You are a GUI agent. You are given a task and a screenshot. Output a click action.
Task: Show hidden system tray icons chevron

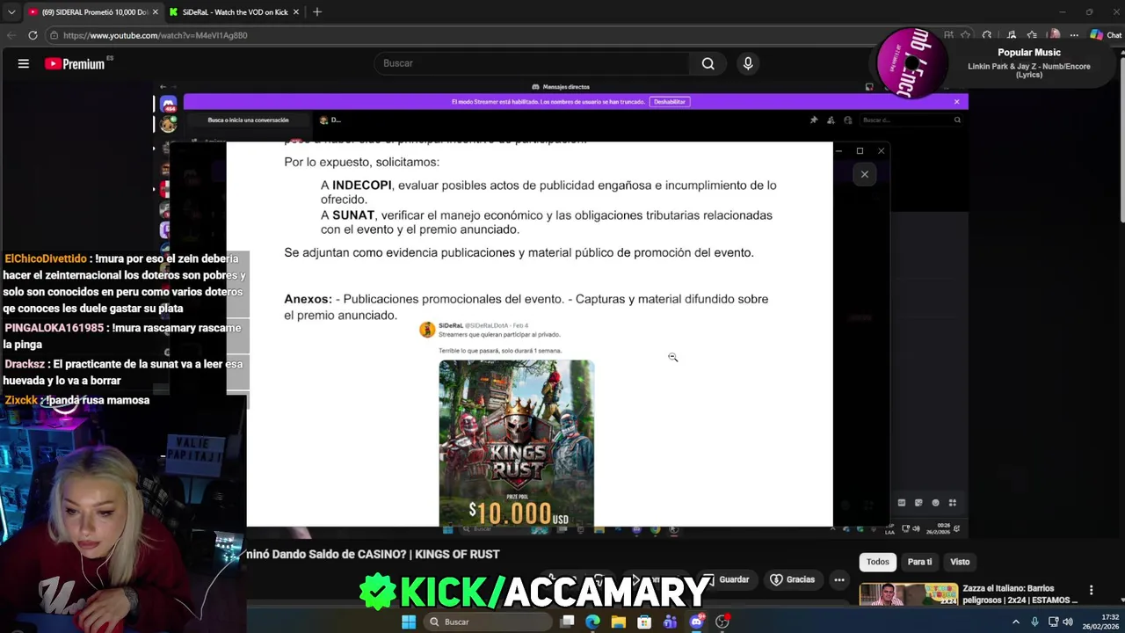pyautogui.click(x=1016, y=622)
